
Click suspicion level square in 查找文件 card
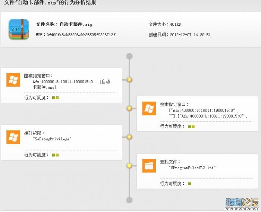pos(189,184)
